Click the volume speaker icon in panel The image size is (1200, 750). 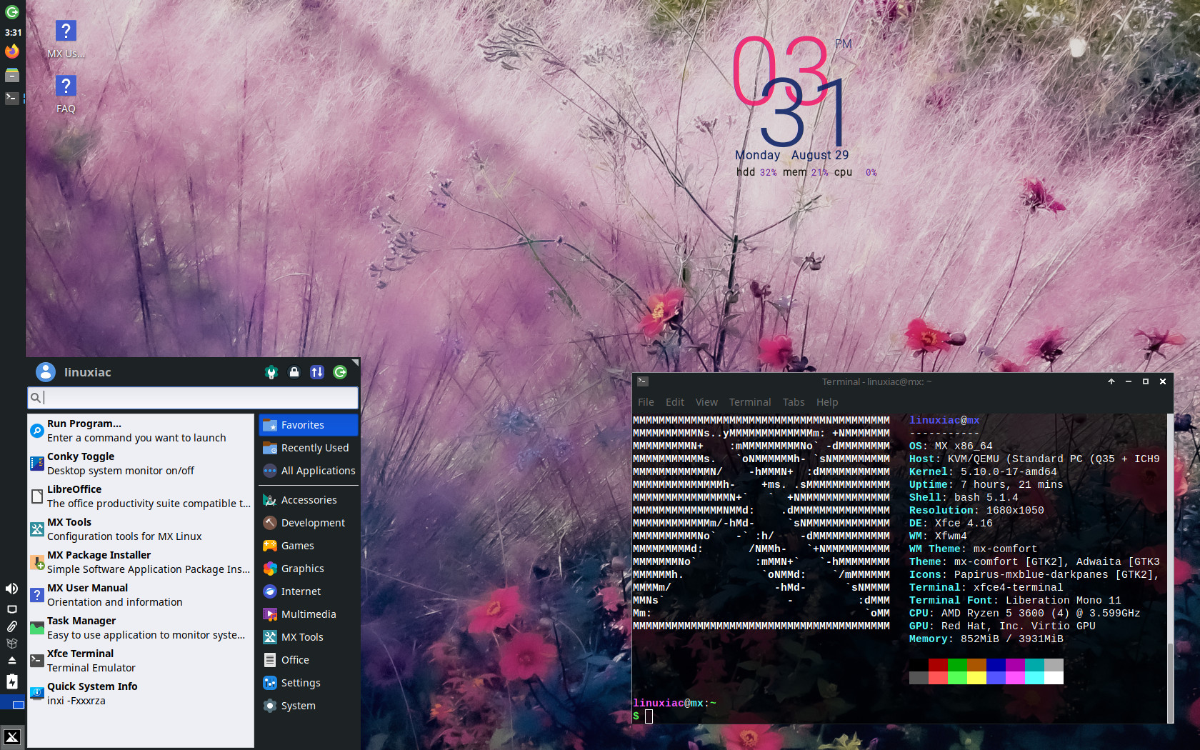click(x=12, y=589)
